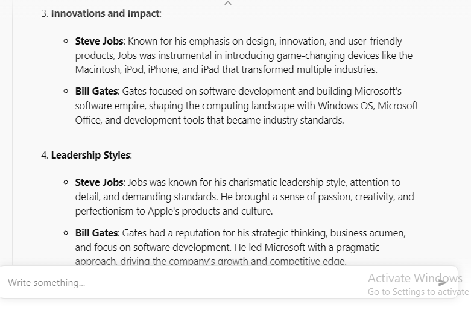Click the bullet before the Macintosh paragraph

point(66,41)
